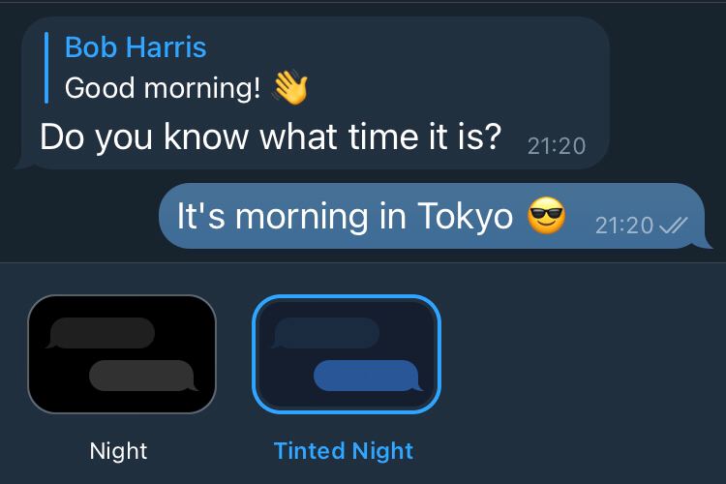Click the quoted Good morning! text
Viewport: 726px width, 484px height.
coord(163,87)
